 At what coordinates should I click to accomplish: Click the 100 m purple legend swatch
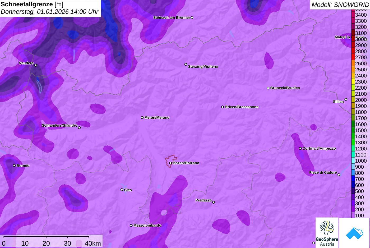coord(353,215)
